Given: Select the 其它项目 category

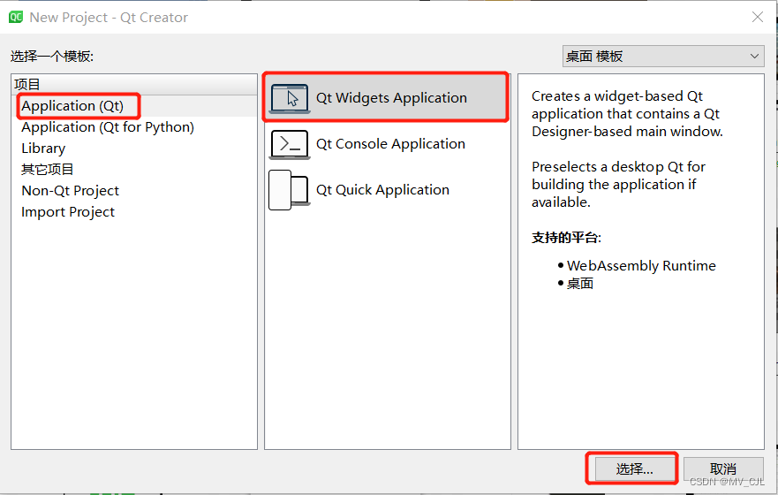Looking at the screenshot, I should point(47,170).
